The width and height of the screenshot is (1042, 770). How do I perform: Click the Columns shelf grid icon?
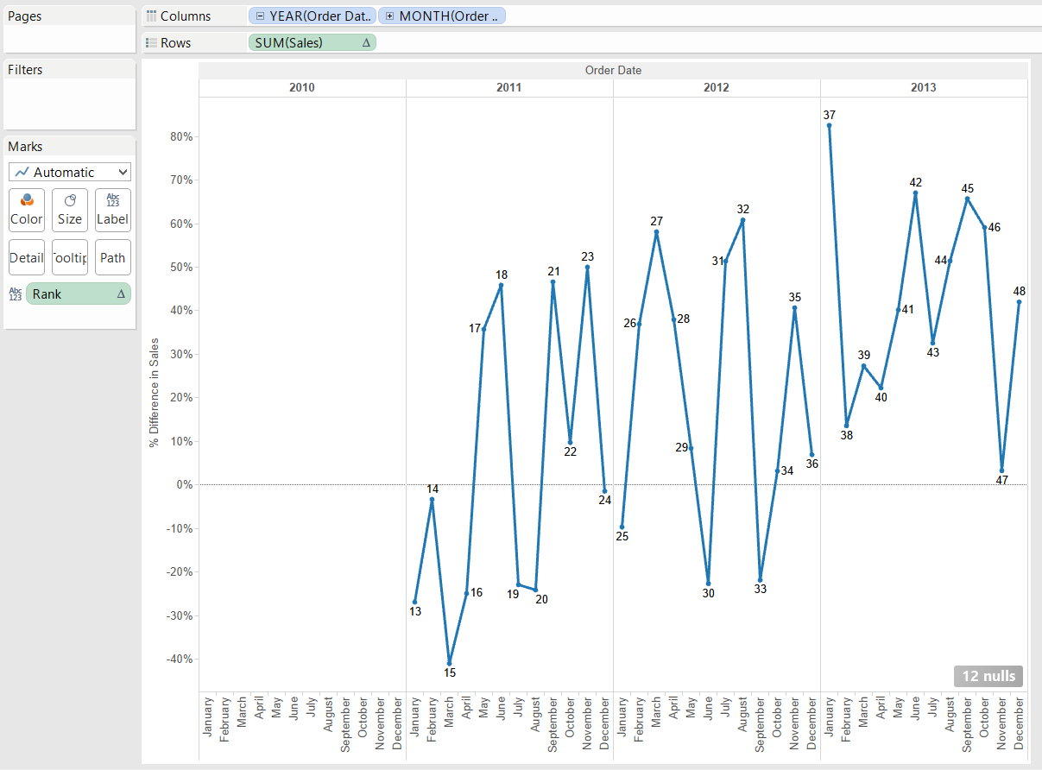pos(152,16)
